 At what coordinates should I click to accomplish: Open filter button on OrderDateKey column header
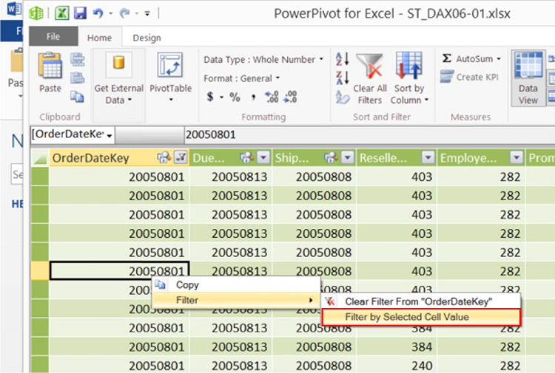point(182,157)
